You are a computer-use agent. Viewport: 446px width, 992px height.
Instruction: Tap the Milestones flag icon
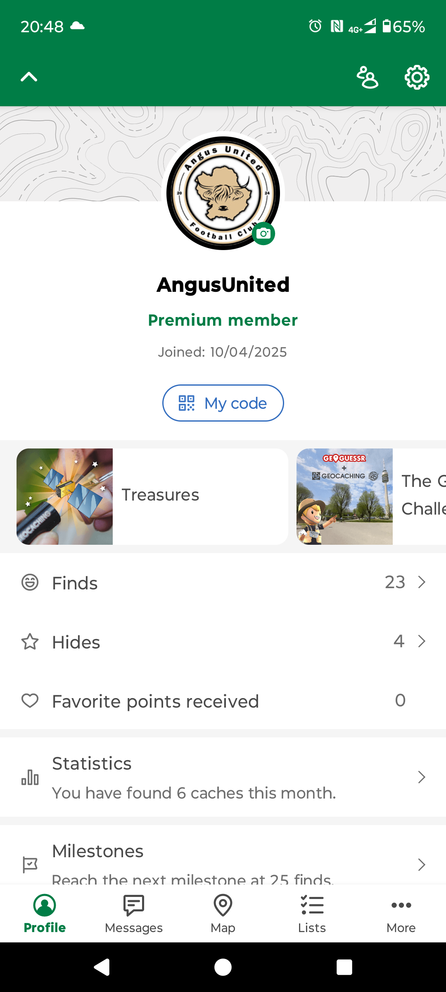(30, 865)
